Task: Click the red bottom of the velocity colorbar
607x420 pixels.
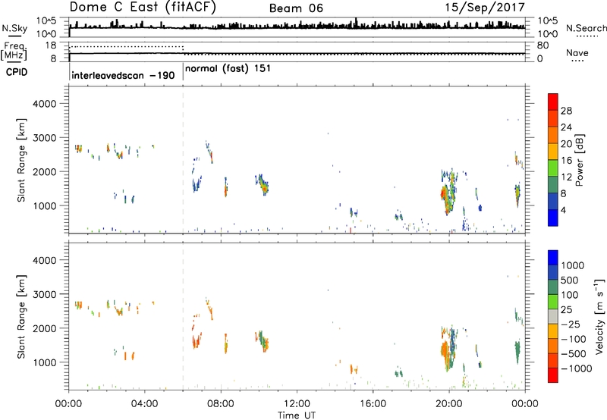Action: [x=553, y=375]
